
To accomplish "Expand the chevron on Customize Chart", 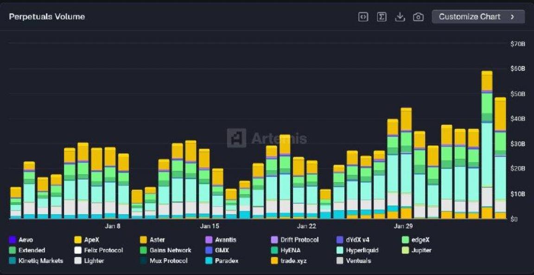I will (512, 17).
